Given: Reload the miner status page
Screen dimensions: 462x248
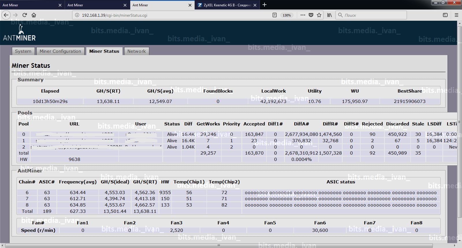Looking at the screenshot, I should (x=25, y=15).
